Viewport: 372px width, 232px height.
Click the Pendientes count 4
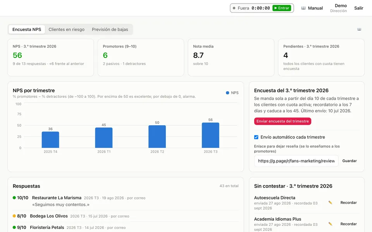pyautogui.click(x=286, y=55)
